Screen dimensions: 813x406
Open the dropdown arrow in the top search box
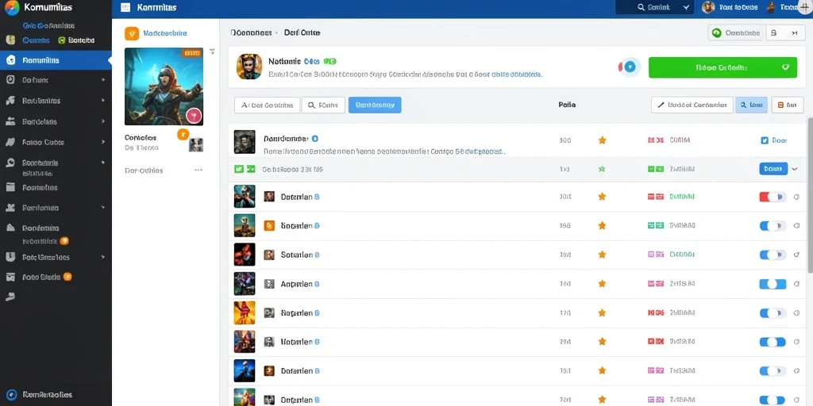point(686,7)
